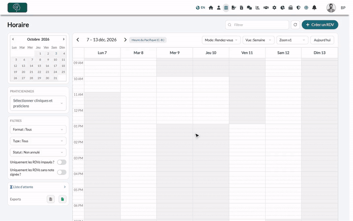Screen dimensions: 353x221
Task: Open the Zoom x1 dropdown
Action: (292, 40)
